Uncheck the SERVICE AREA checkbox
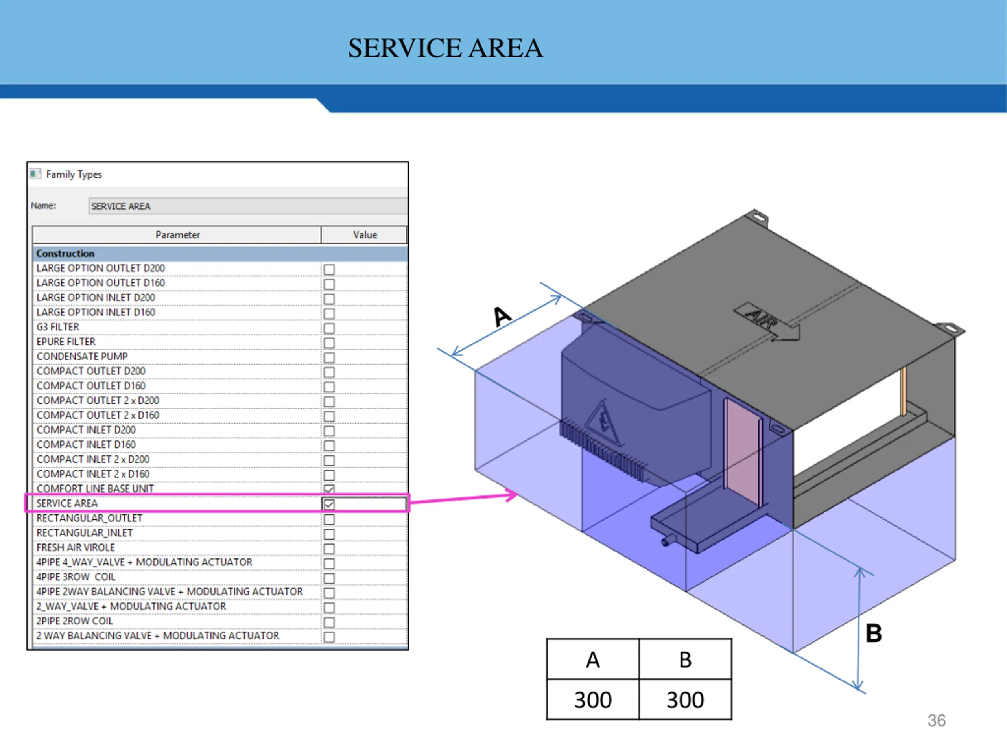The image size is (1007, 755). tap(329, 504)
